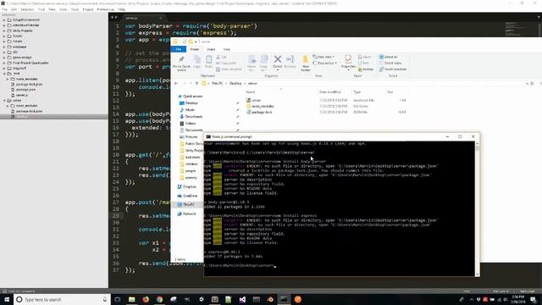This screenshot has width=542, height=305.
Task: Switch to the Explorer View tab
Action: coord(227,49)
